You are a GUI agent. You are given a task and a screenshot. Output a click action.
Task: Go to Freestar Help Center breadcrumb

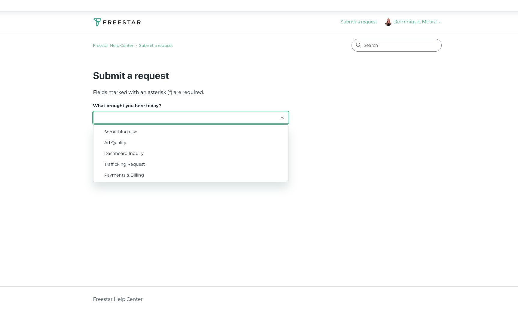[113, 46]
